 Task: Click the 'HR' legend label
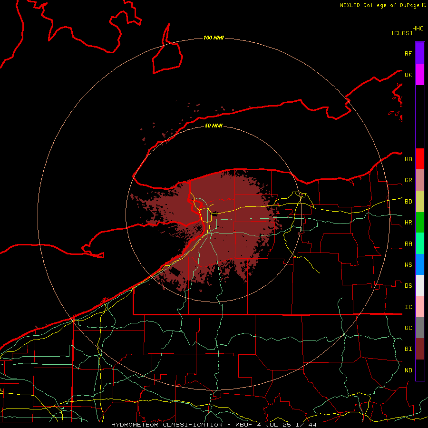408,223
